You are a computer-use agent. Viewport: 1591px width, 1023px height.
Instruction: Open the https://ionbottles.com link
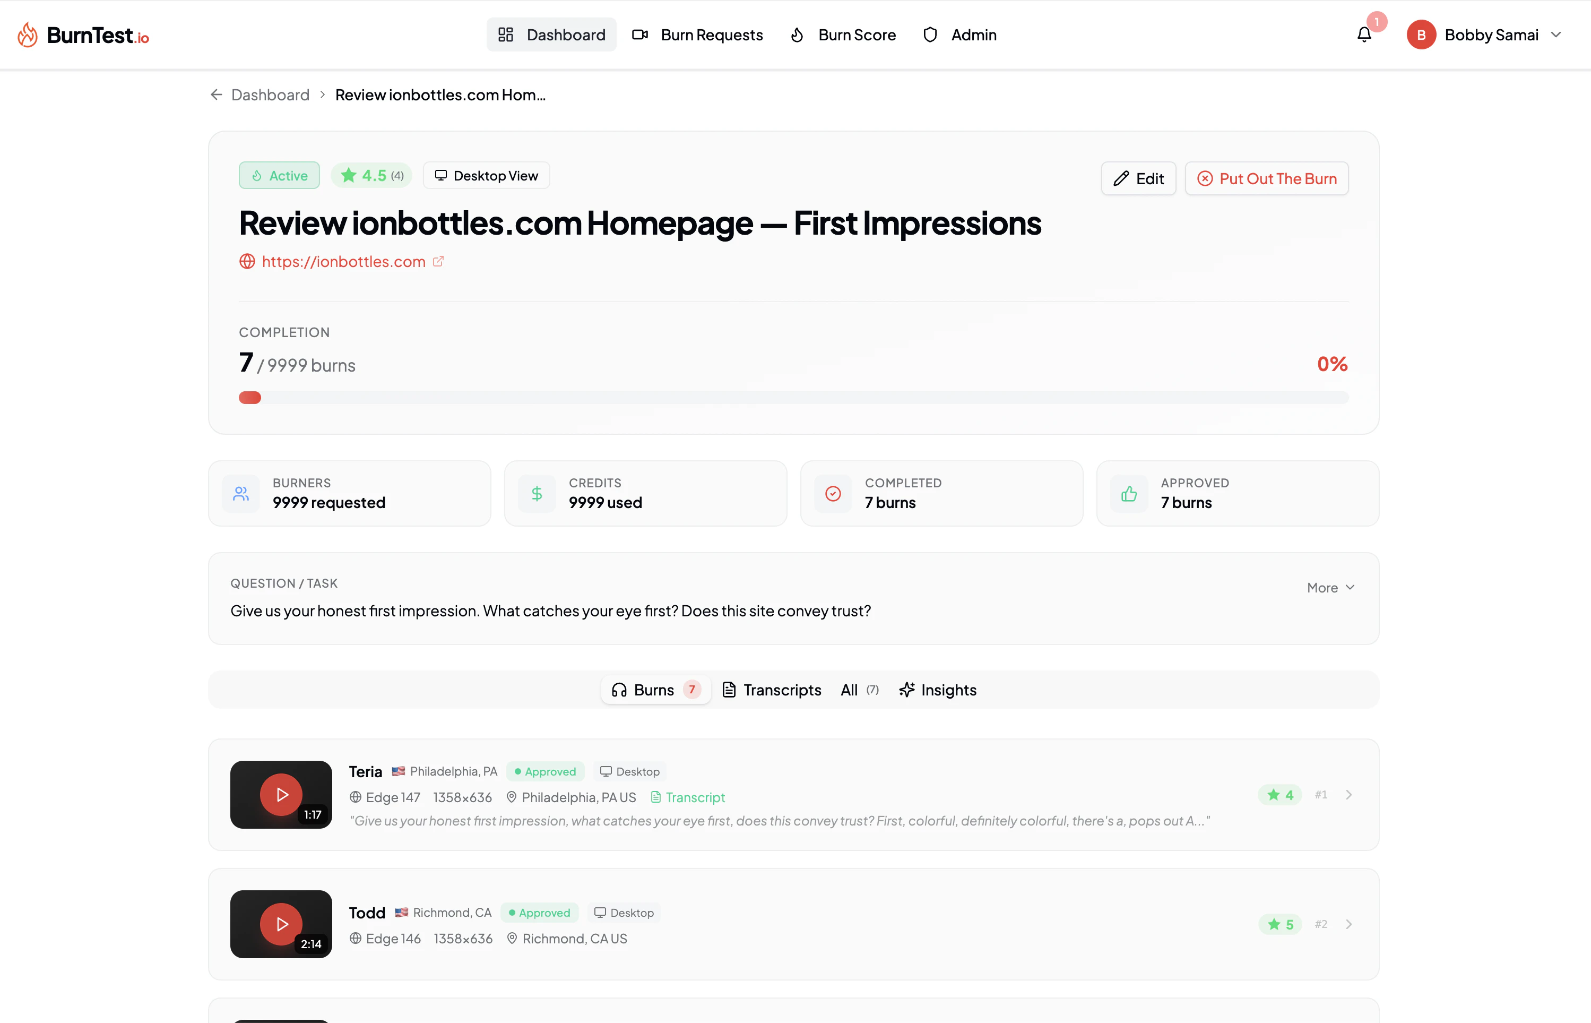click(x=344, y=262)
